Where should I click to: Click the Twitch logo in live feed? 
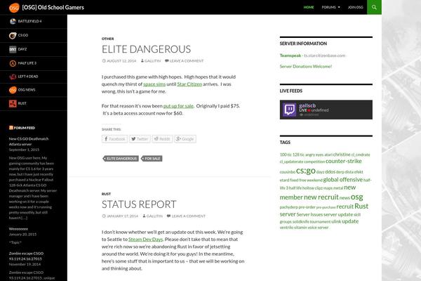[x=289, y=110]
